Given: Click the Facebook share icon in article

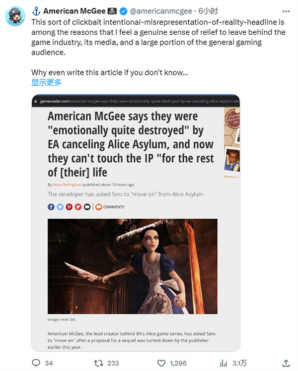Looking at the screenshot, I should [51, 207].
